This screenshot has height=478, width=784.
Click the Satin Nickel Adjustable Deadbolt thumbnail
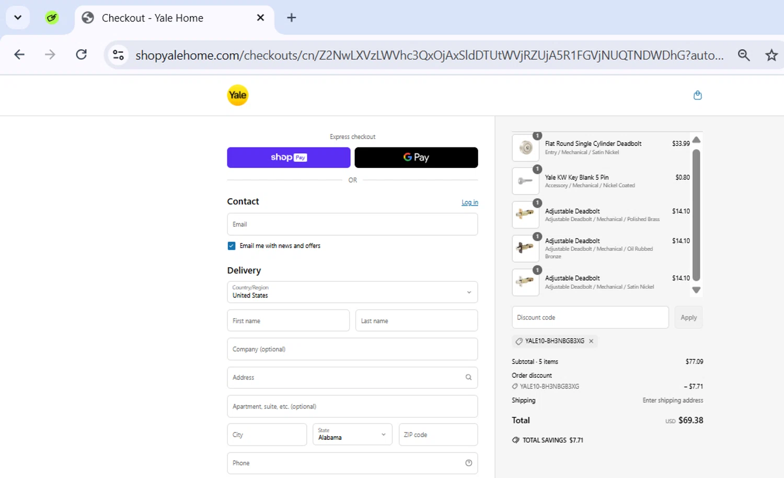click(x=525, y=282)
